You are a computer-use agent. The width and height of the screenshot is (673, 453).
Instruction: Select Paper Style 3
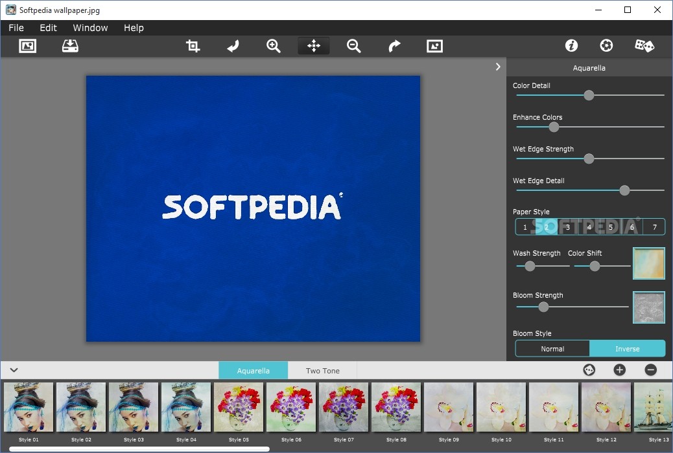[568, 227]
